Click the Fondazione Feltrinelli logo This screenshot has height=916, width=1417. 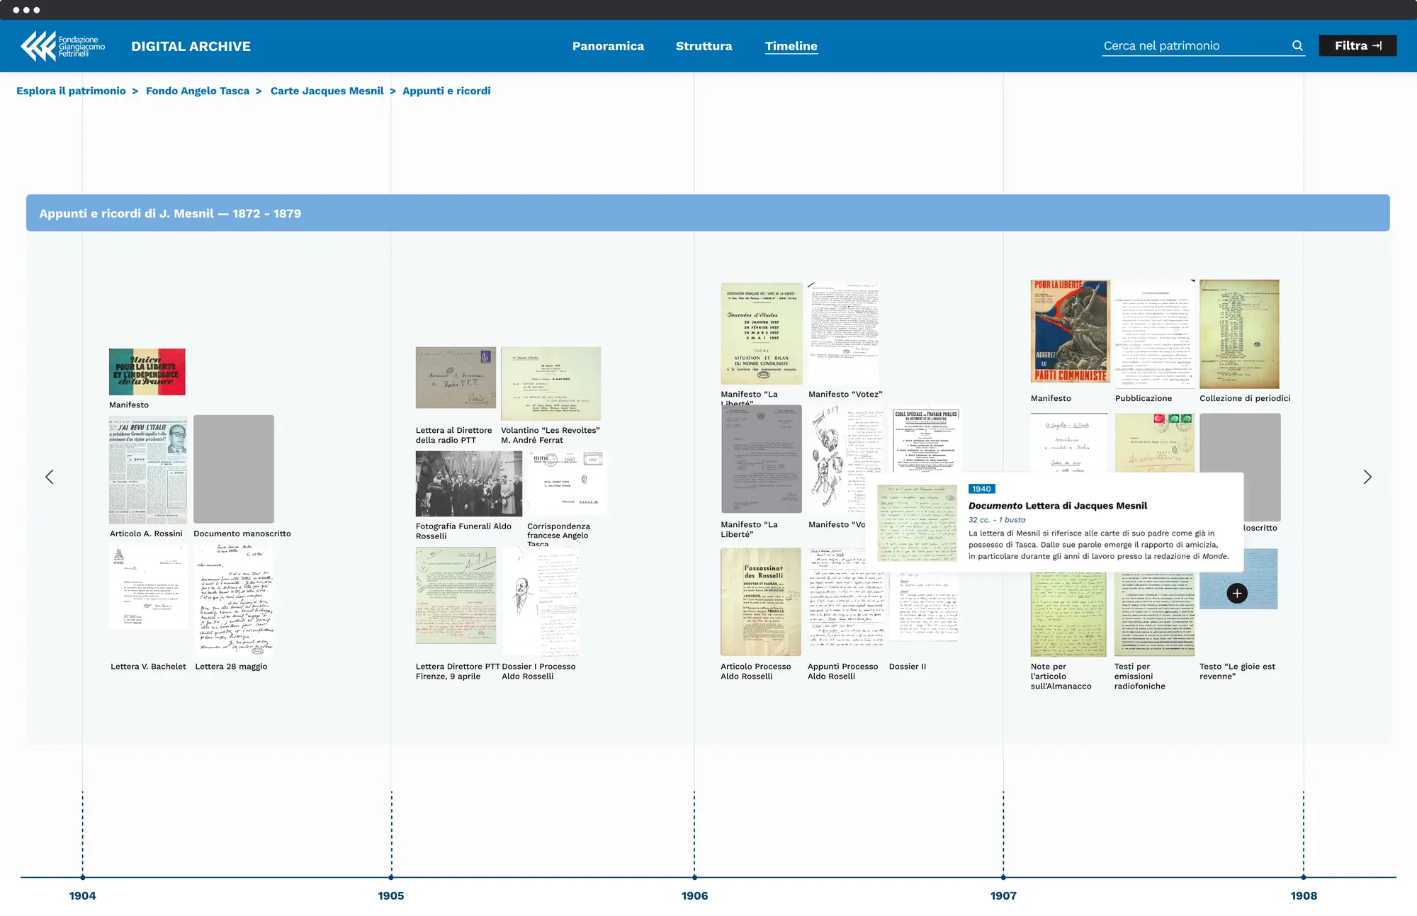point(62,46)
